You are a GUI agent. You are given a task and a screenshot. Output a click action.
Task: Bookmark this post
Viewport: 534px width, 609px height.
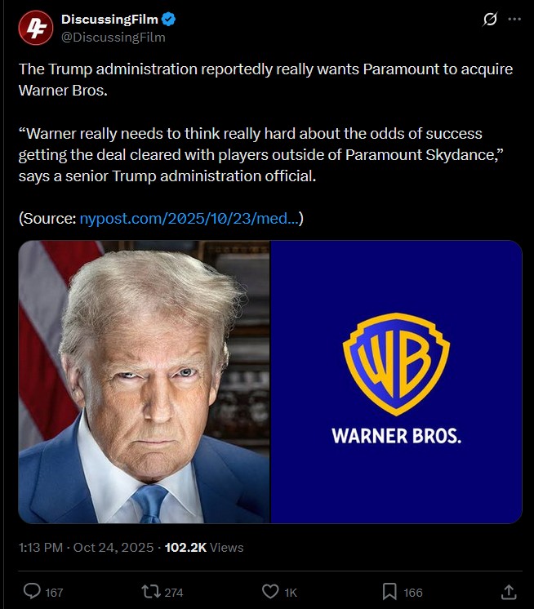[x=389, y=592]
